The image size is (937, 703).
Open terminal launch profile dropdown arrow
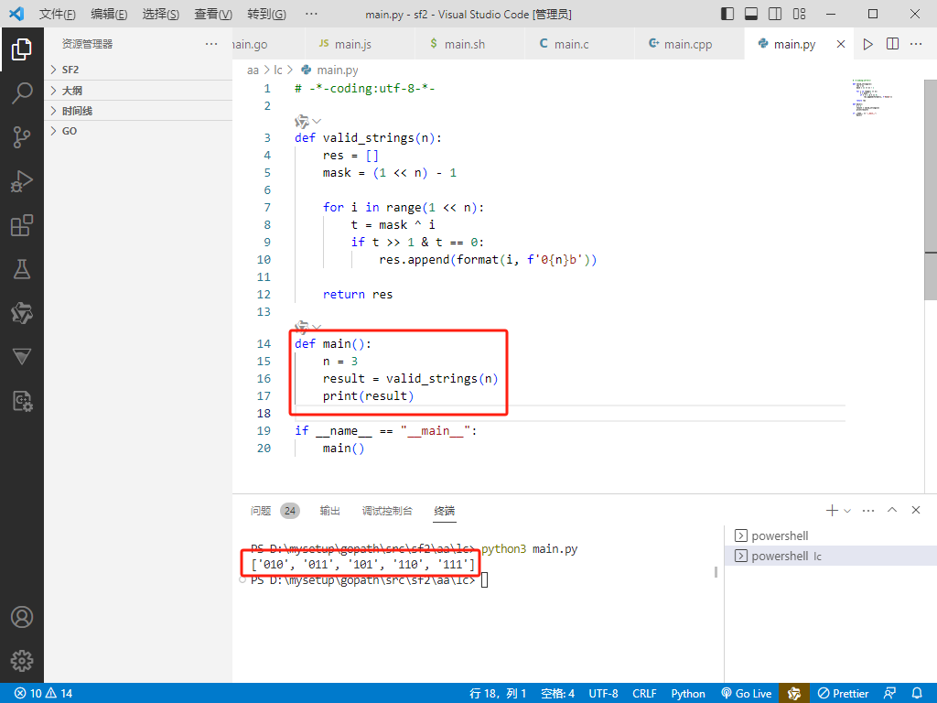[x=846, y=511]
